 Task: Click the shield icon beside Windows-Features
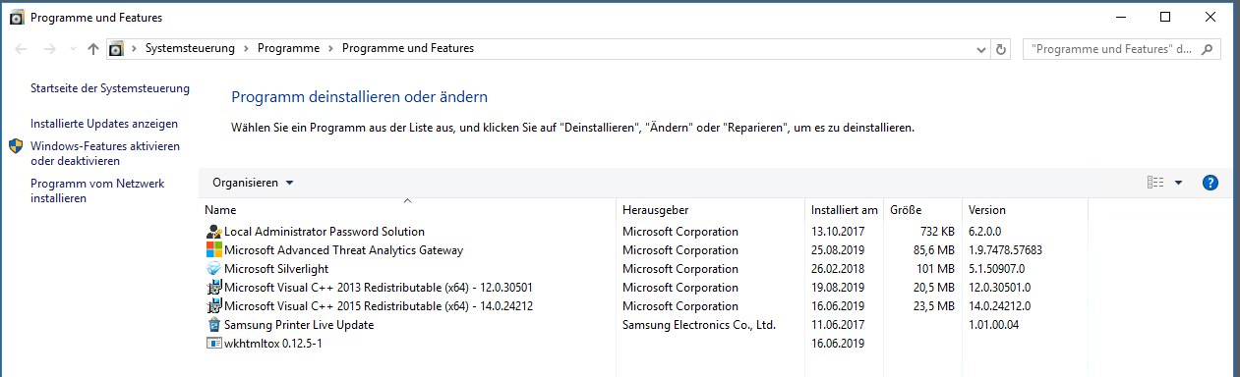[16, 146]
